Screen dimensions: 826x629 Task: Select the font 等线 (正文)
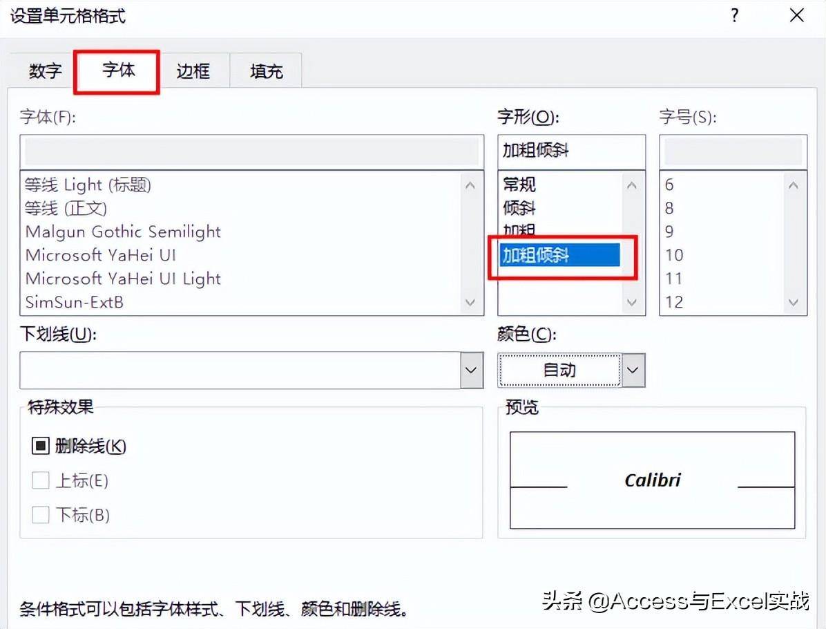66,208
